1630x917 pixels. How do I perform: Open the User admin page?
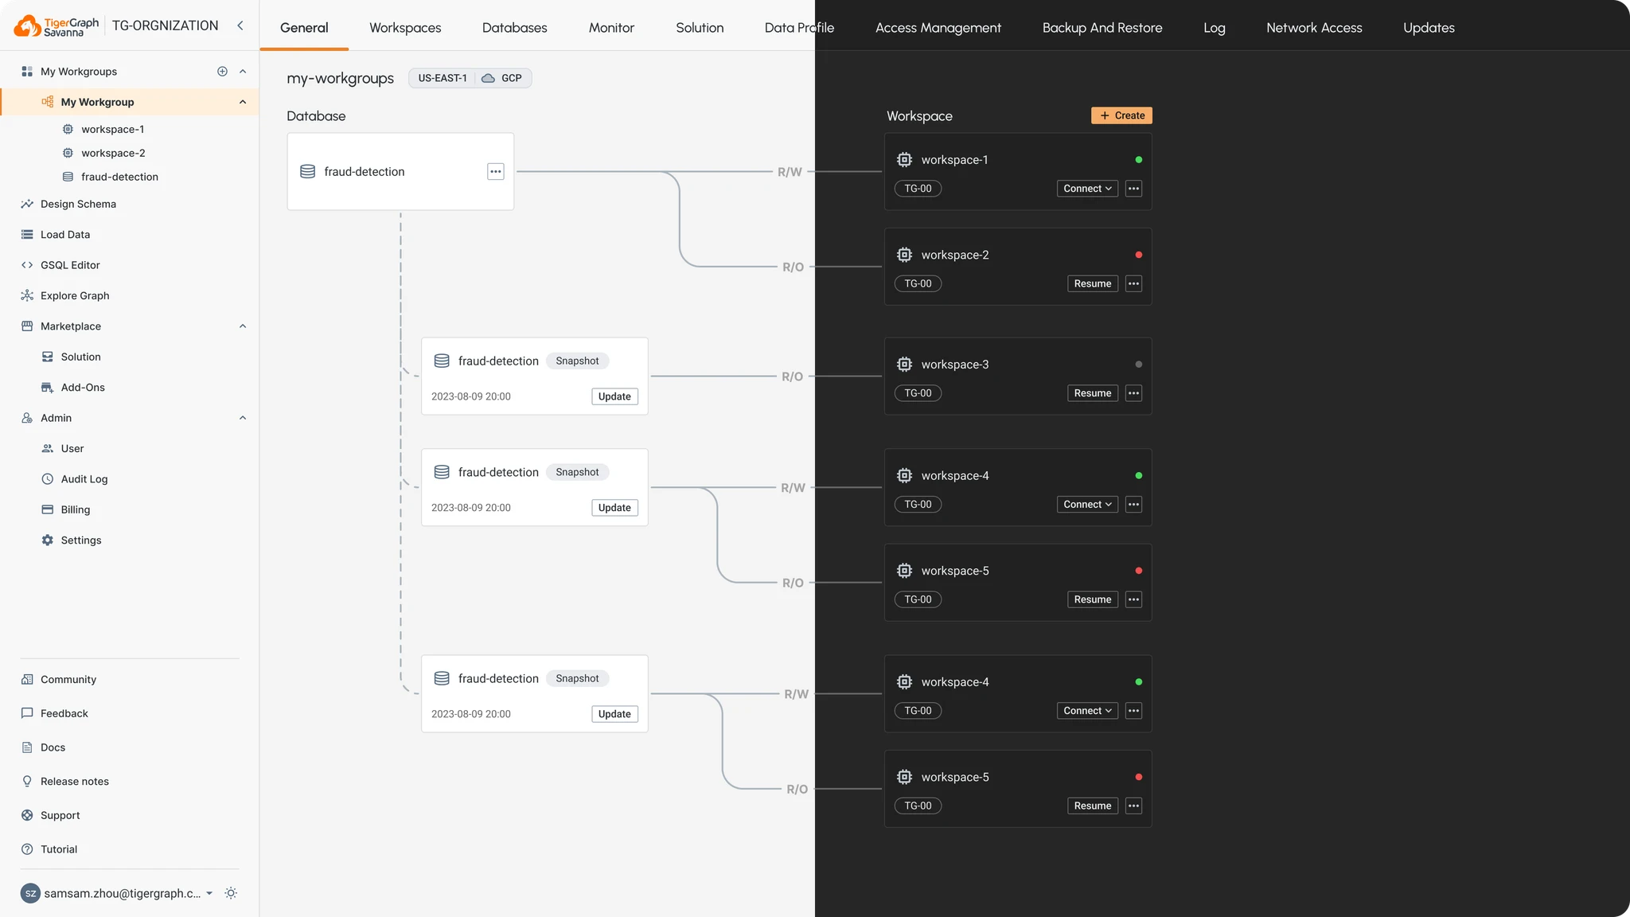72,448
